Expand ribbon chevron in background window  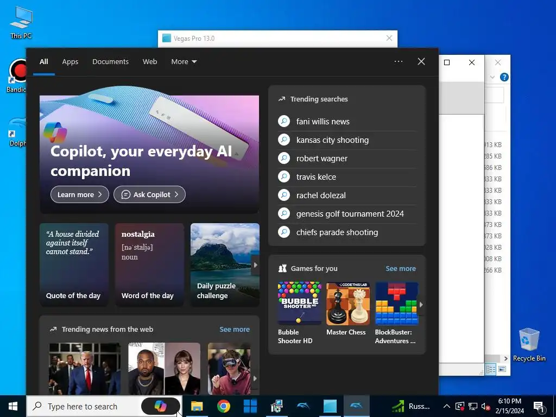coord(492,77)
